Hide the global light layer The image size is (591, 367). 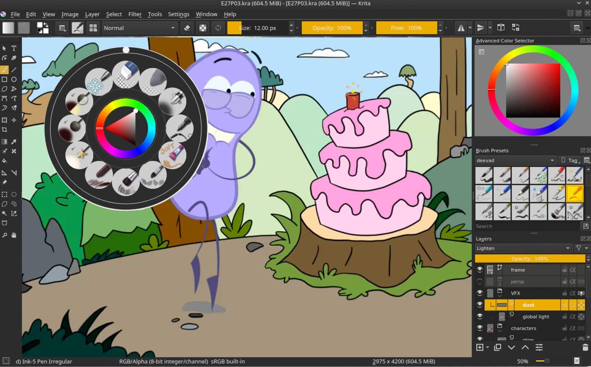coord(479,317)
